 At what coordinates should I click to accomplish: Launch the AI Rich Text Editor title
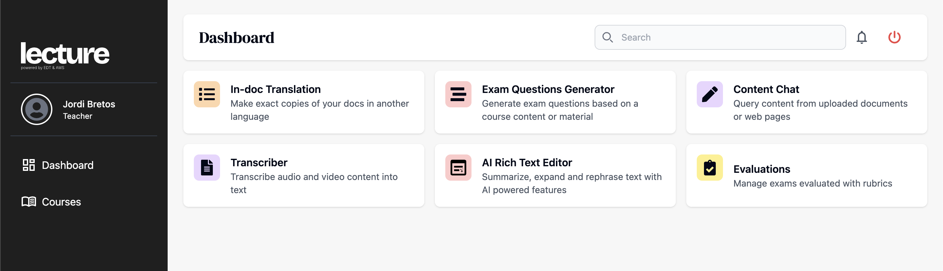tap(527, 162)
